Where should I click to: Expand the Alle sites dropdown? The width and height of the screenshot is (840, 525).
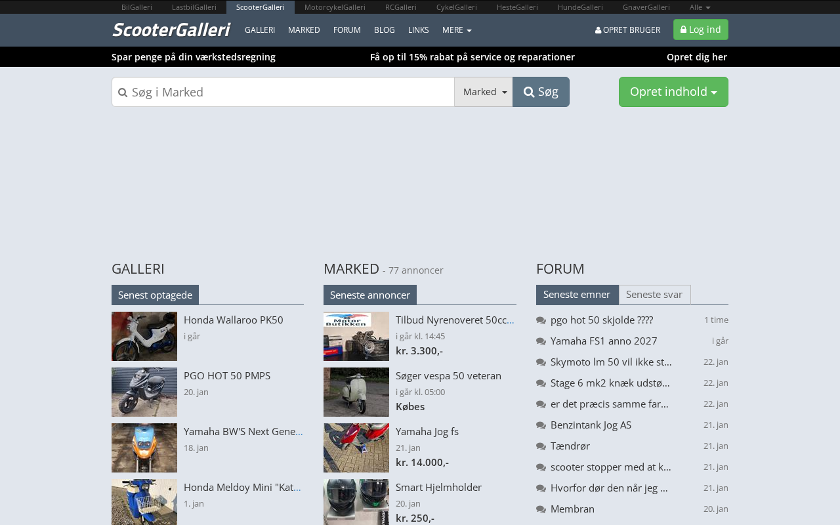coord(700,7)
